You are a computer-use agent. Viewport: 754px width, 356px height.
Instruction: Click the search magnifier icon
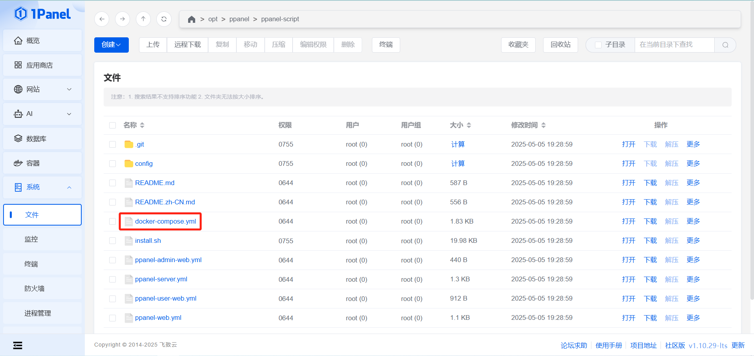pyautogui.click(x=725, y=45)
